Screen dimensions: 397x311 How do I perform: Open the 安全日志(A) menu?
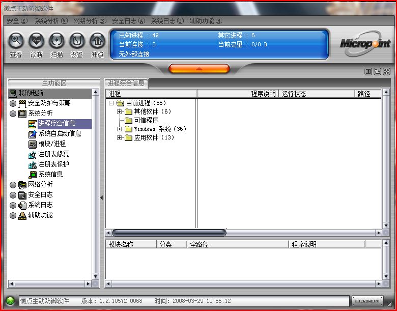[x=129, y=21]
